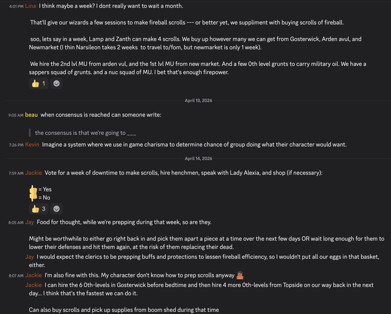The height and width of the screenshot is (314, 391).
Task: Toggle thumbs-up reaction on Lina's message
Action: tap(38, 84)
